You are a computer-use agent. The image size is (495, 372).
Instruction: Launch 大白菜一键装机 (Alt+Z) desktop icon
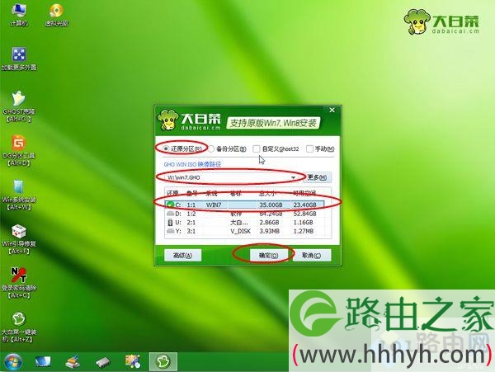click(x=19, y=327)
